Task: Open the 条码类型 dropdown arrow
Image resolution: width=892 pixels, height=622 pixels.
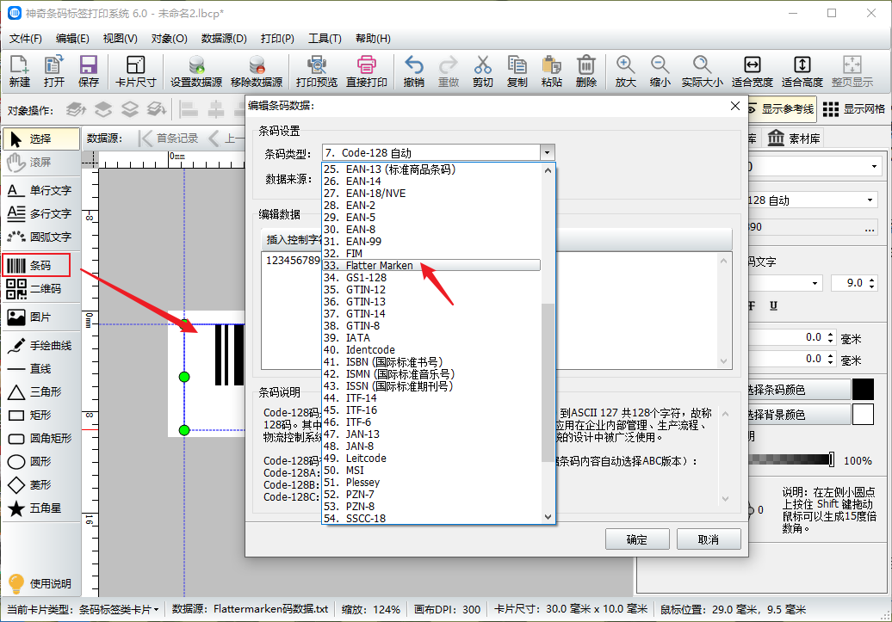Action: coord(547,152)
